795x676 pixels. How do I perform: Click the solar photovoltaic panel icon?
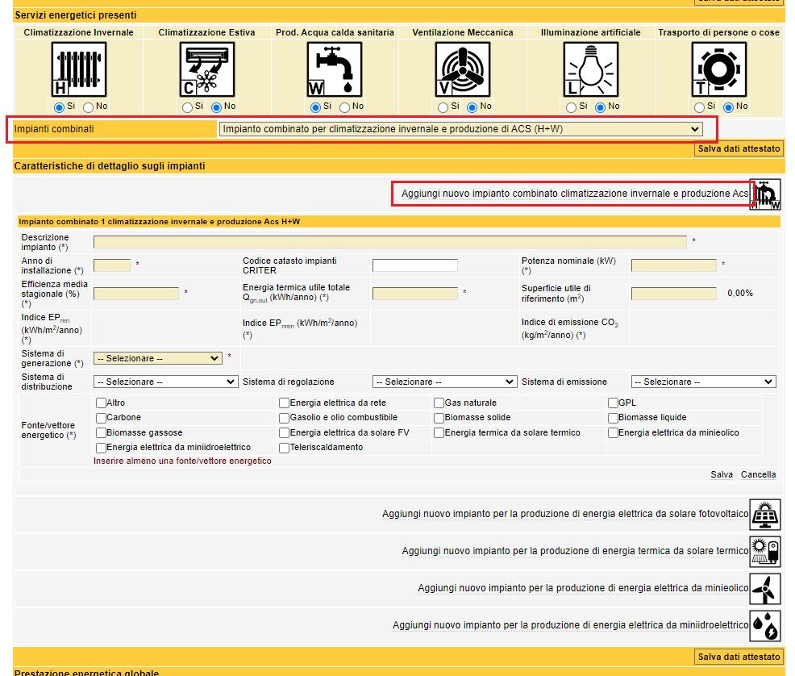[x=765, y=514]
